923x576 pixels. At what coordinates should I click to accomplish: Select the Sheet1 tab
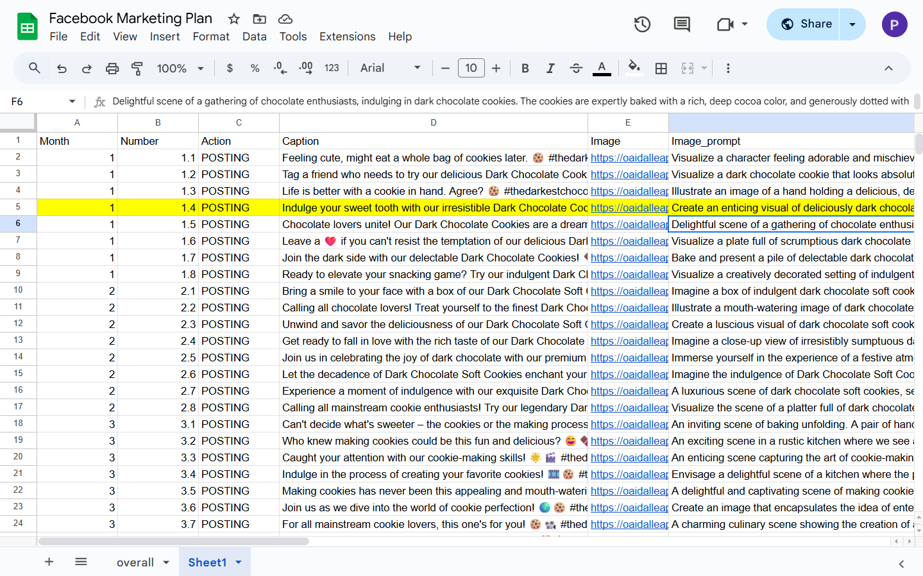point(207,563)
